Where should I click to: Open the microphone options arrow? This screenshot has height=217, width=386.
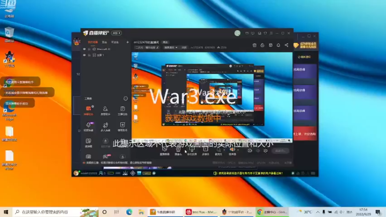pyautogui.click(x=224, y=149)
